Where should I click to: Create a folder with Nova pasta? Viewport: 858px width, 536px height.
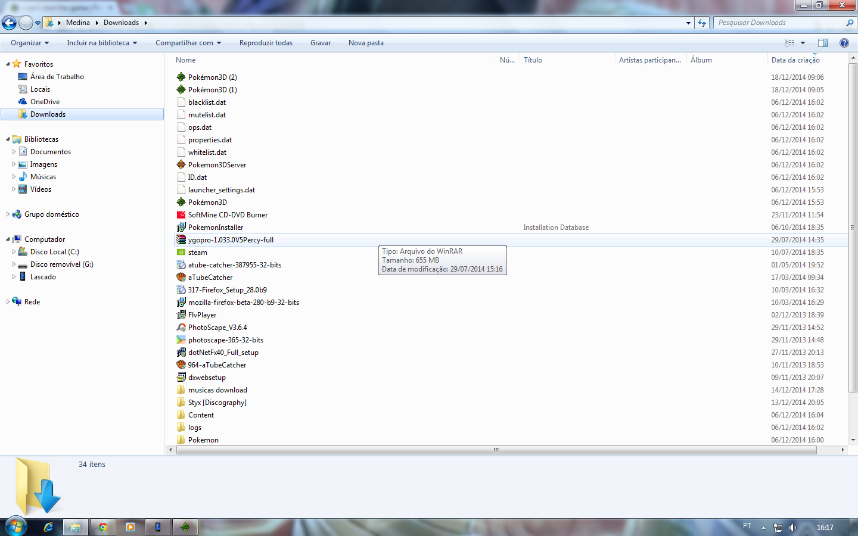[366, 43]
